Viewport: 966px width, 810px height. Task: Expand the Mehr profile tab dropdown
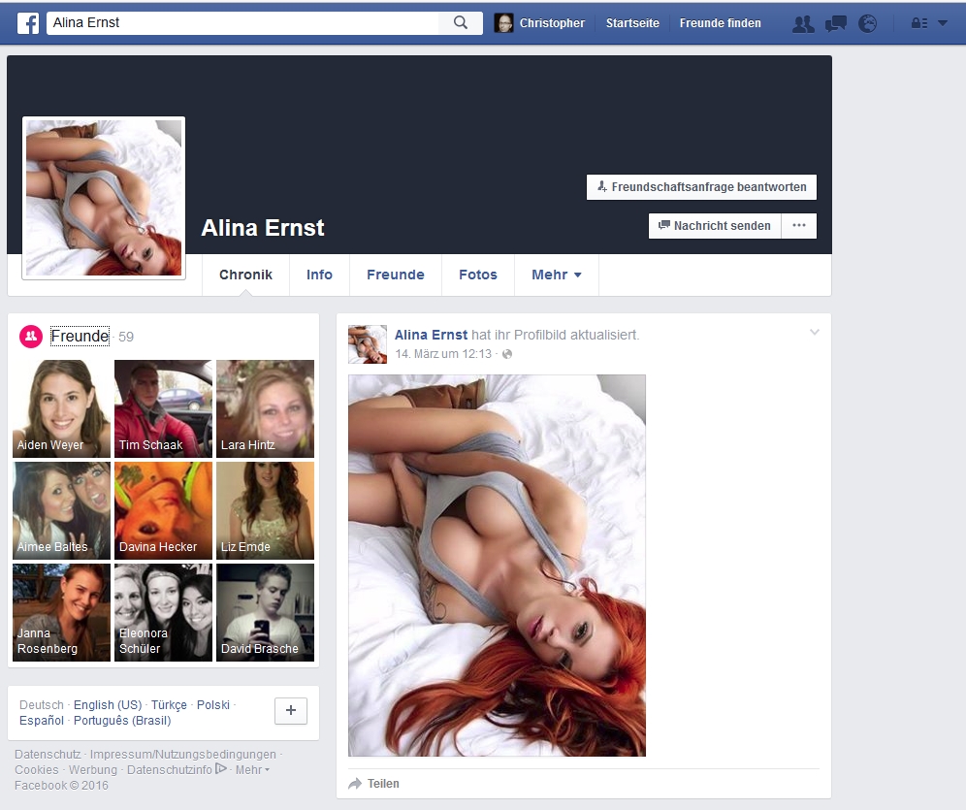coord(556,275)
